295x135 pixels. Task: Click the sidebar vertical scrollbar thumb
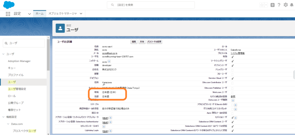[x=48, y=54]
